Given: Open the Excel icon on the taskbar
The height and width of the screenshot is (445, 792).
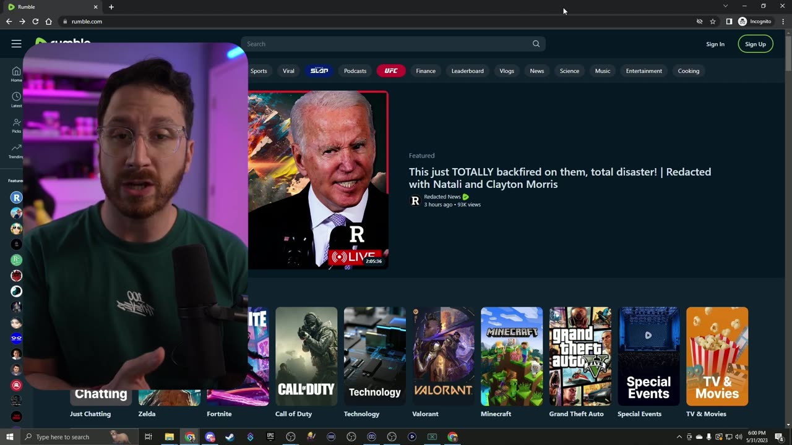Looking at the screenshot, I should click(432, 437).
